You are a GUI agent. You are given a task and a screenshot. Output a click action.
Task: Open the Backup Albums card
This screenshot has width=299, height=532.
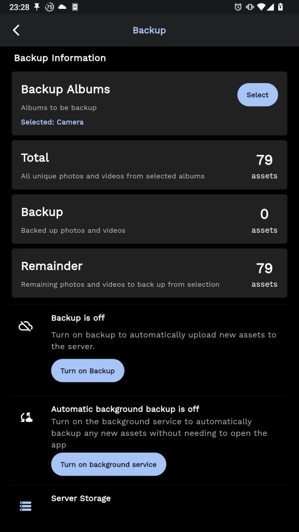[x=149, y=103]
